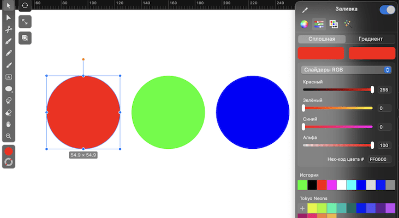Image resolution: width=399 pixels, height=218 pixels.
Task: Select the green circle on canvas
Action: [168, 112]
